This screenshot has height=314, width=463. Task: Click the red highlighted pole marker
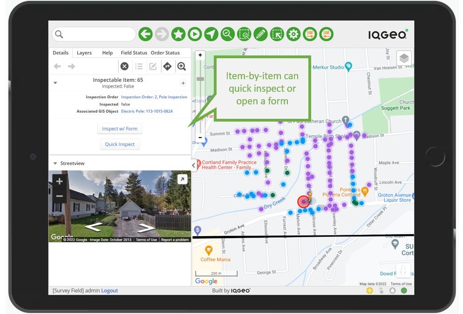[303, 202]
